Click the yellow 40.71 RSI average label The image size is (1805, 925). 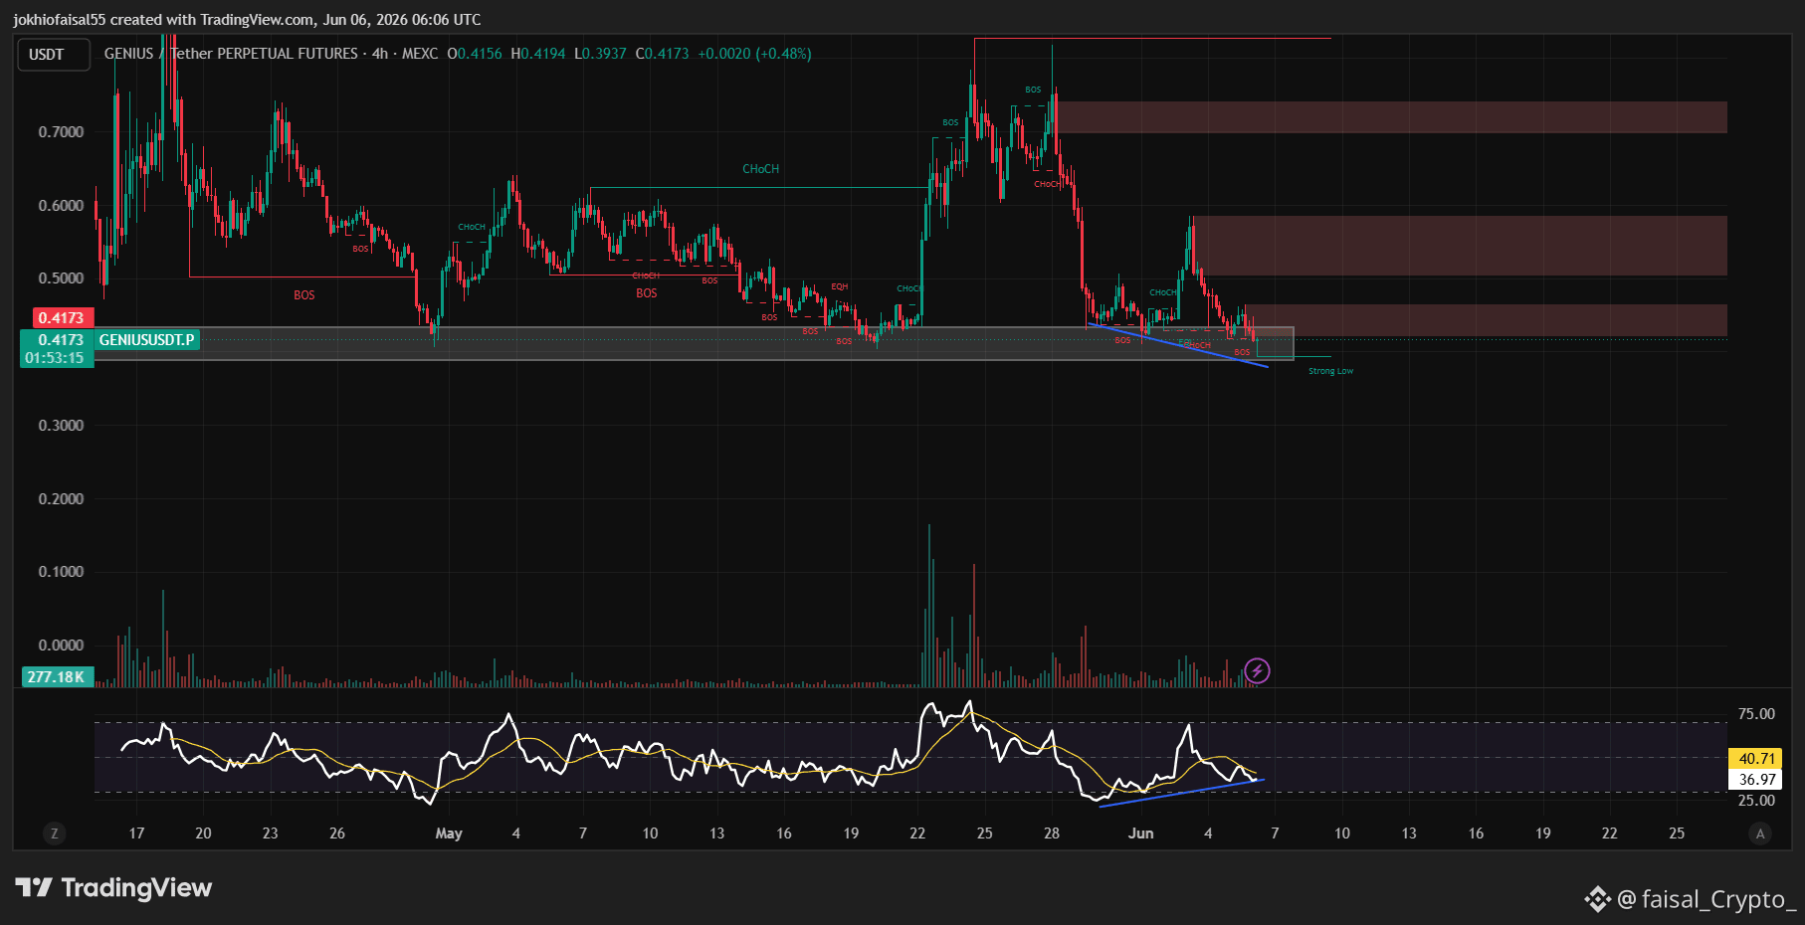pyautogui.click(x=1756, y=759)
